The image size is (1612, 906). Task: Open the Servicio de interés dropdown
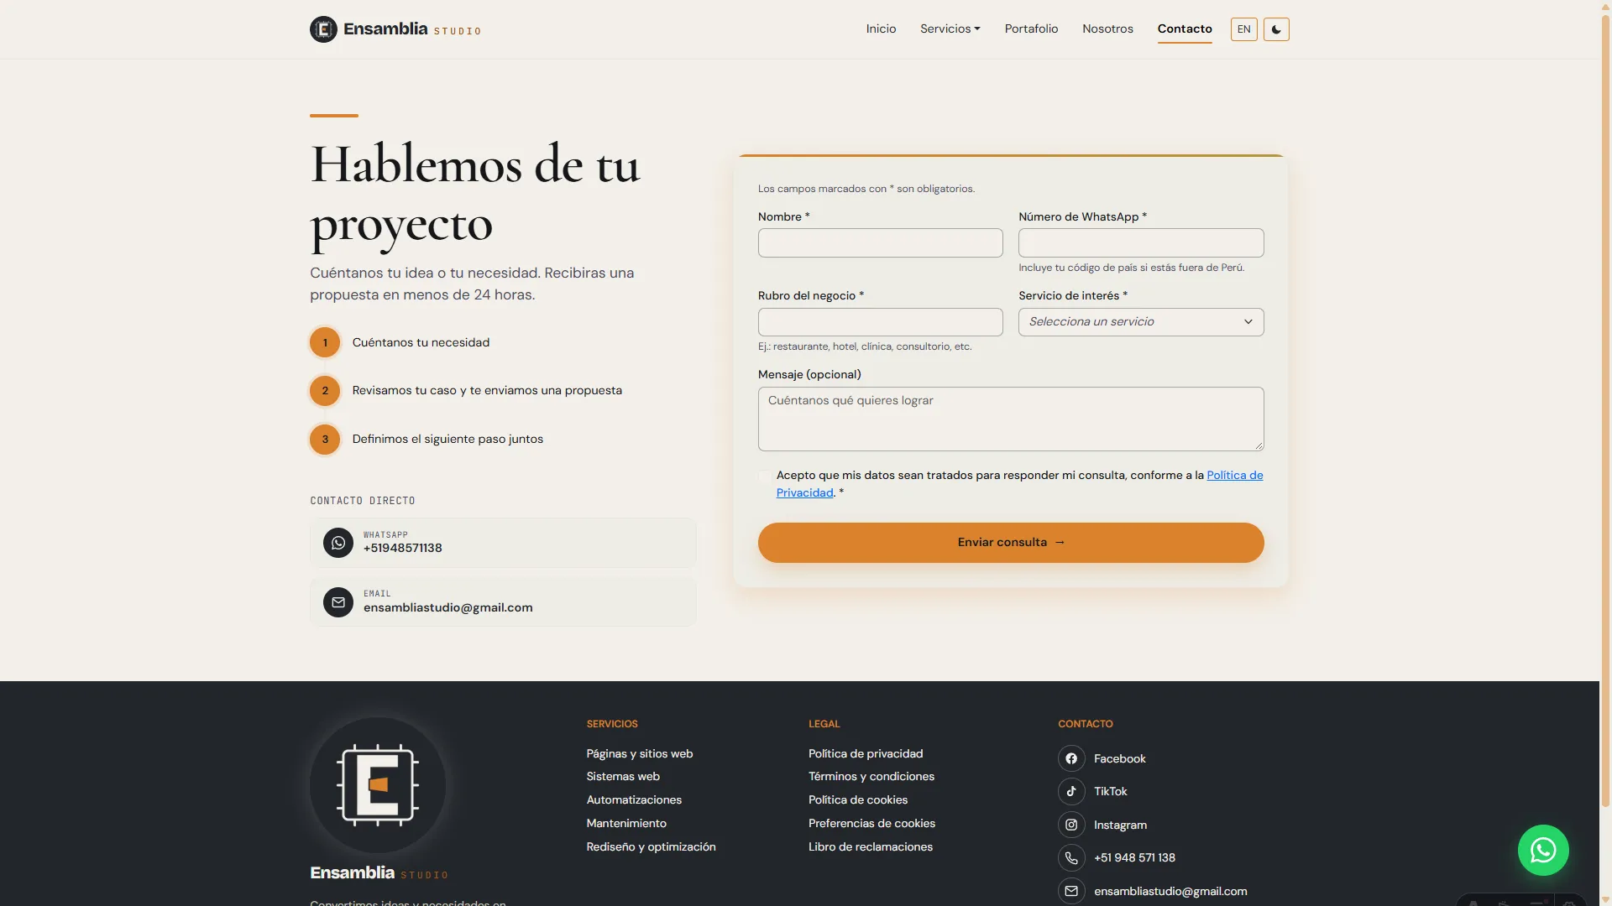click(x=1141, y=322)
